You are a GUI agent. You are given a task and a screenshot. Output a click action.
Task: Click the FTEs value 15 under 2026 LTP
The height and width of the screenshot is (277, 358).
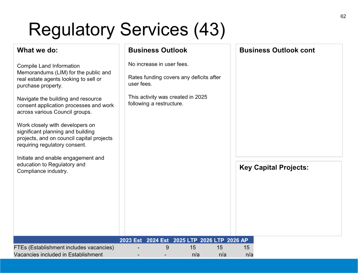(220, 248)
